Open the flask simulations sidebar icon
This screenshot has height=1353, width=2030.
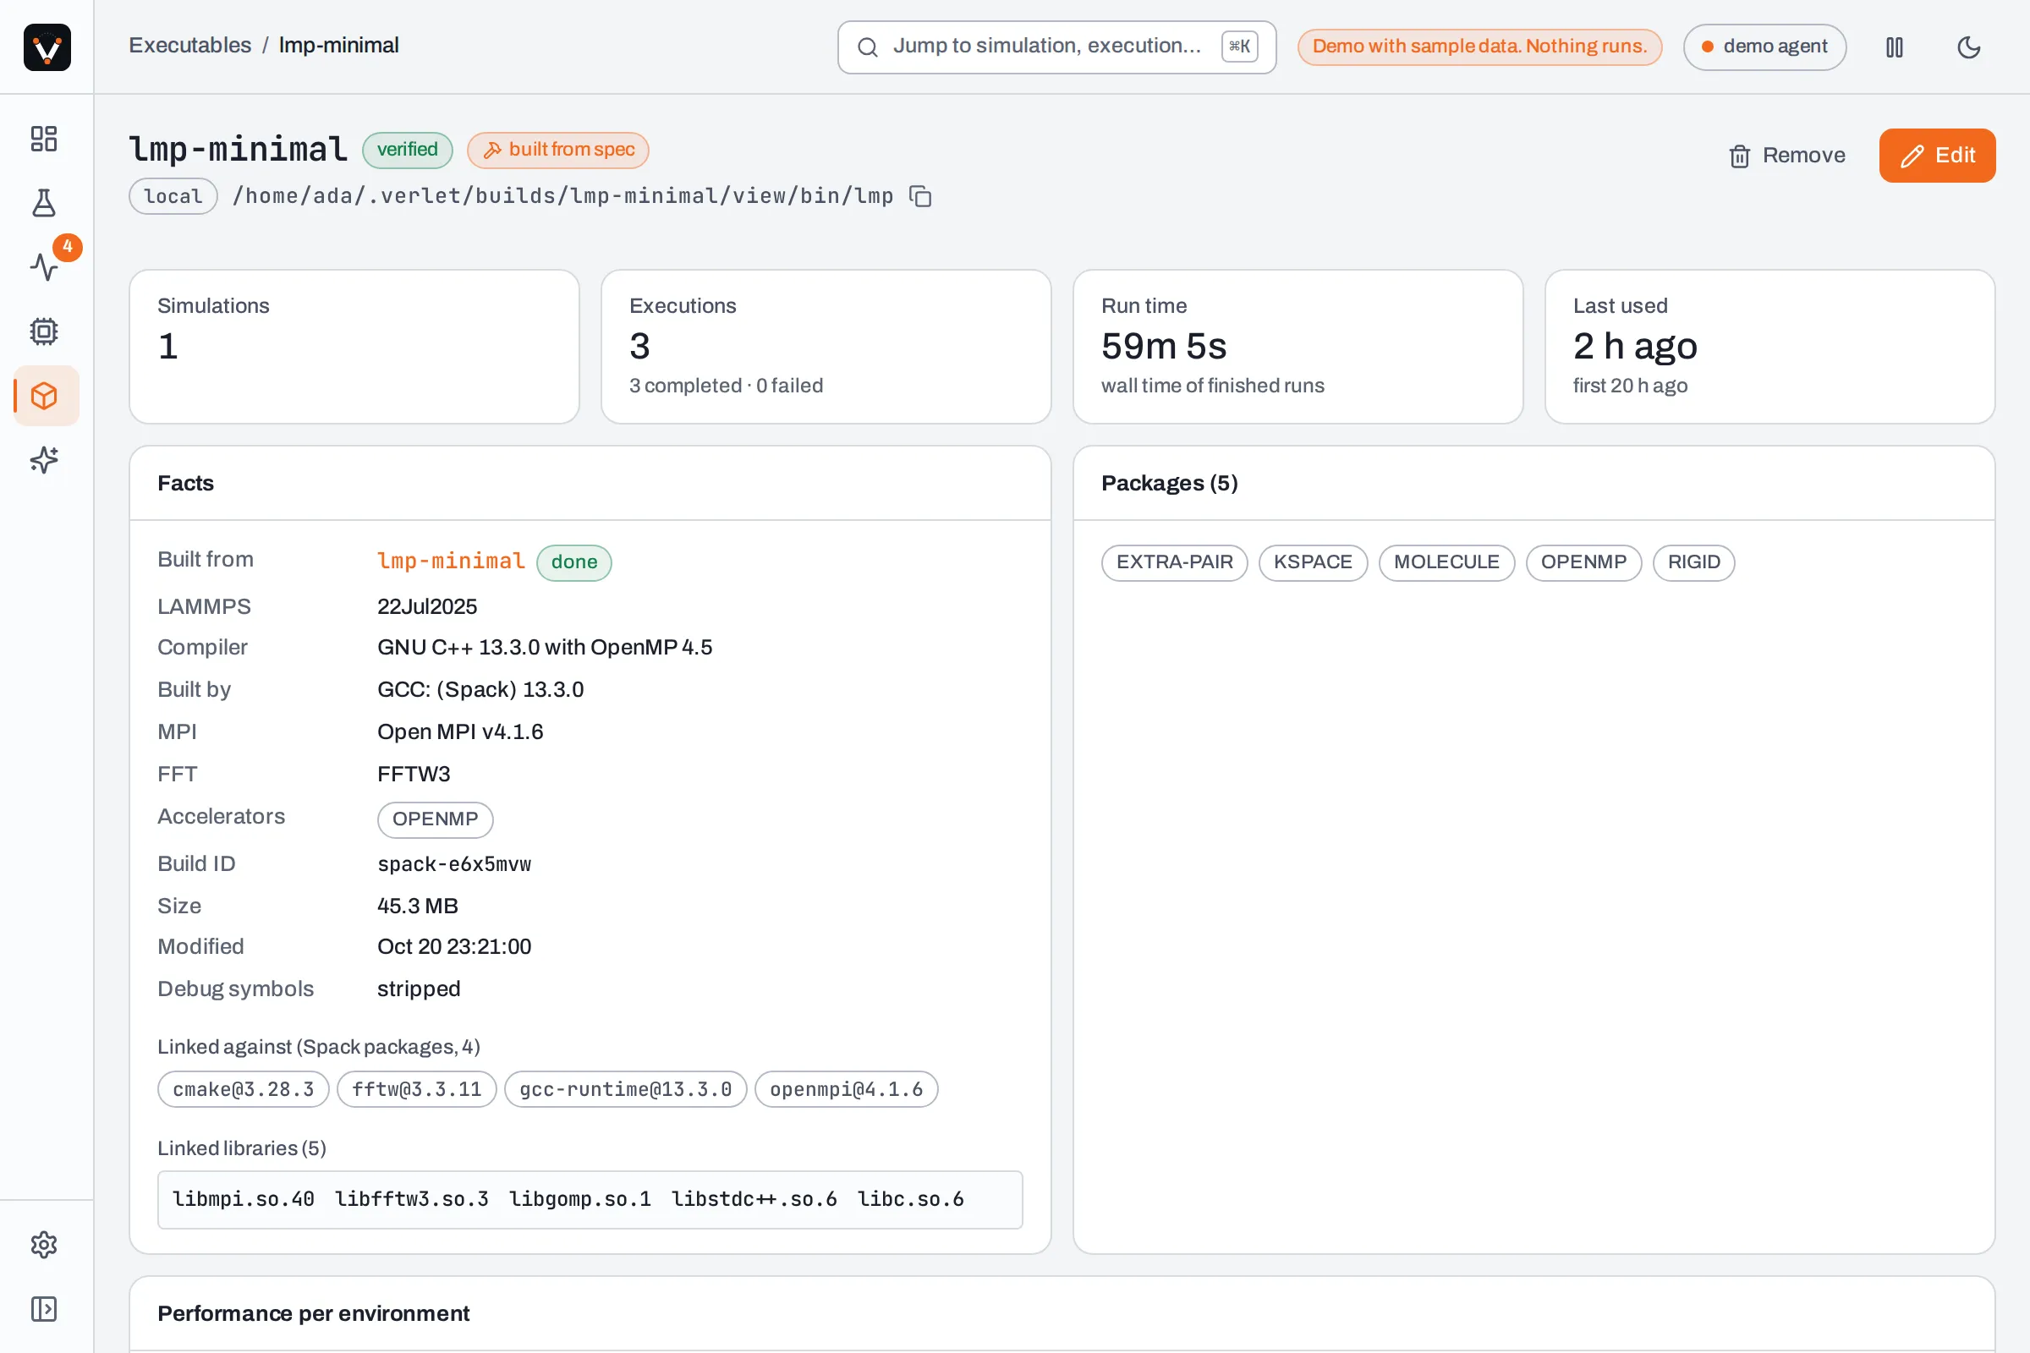[44, 203]
